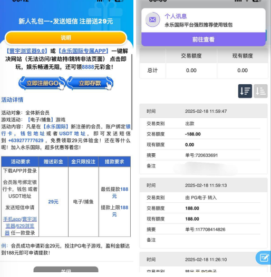Click the 金只限投注 table header
271x277 pixels.
(83, 162)
